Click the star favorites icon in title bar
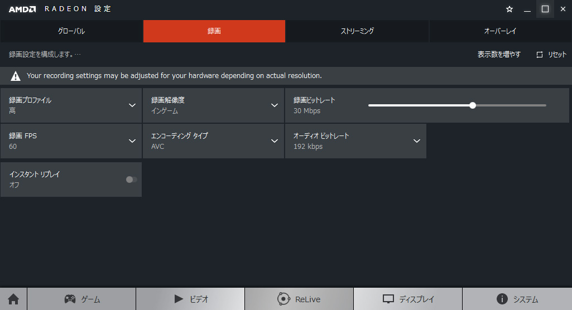572x310 pixels. [509, 9]
